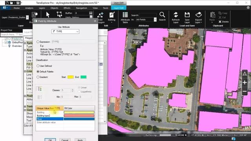The image size is (251, 141).
Task: Open the Export Layer tool
Action: 198,17
